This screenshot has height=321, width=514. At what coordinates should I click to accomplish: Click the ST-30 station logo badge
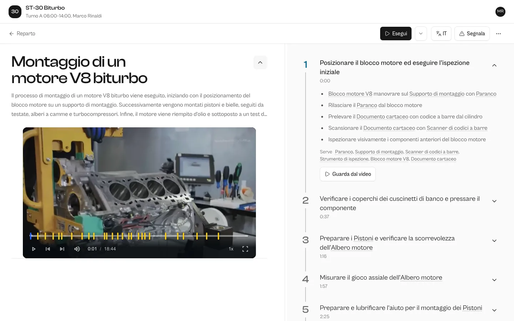click(x=15, y=11)
